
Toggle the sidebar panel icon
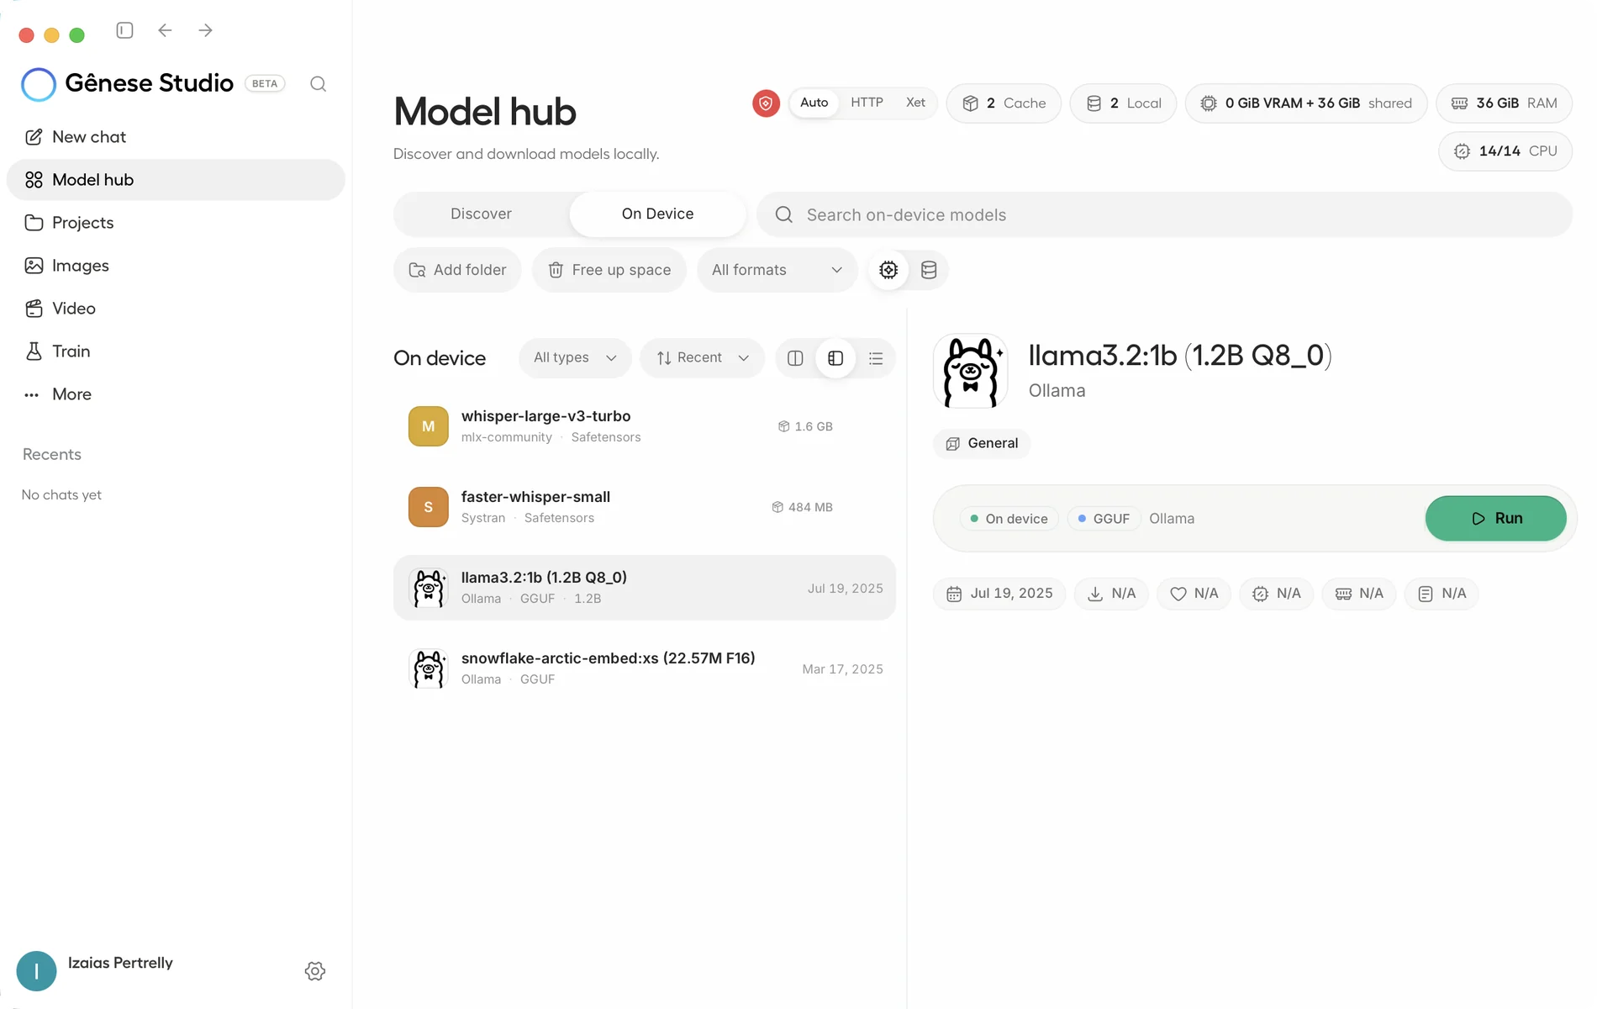pos(124,30)
